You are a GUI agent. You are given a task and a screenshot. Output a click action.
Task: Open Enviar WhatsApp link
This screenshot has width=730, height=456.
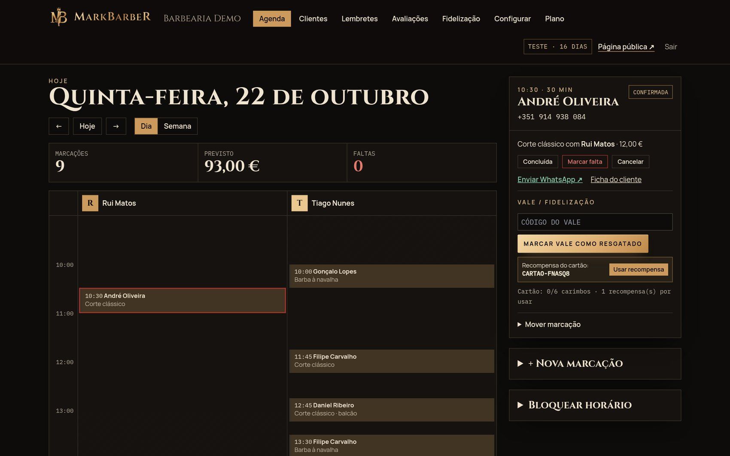(550, 179)
